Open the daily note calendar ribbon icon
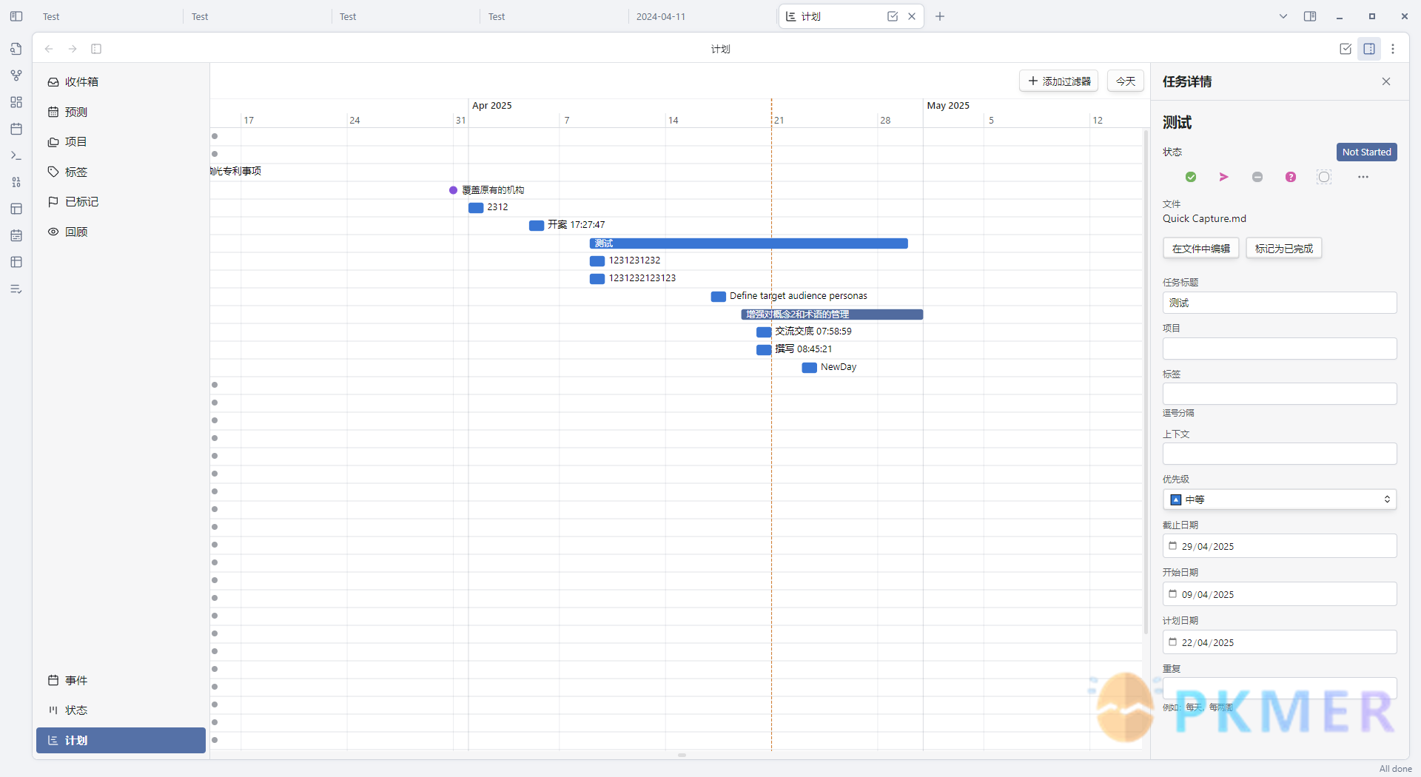This screenshot has height=777, width=1421. (x=16, y=129)
